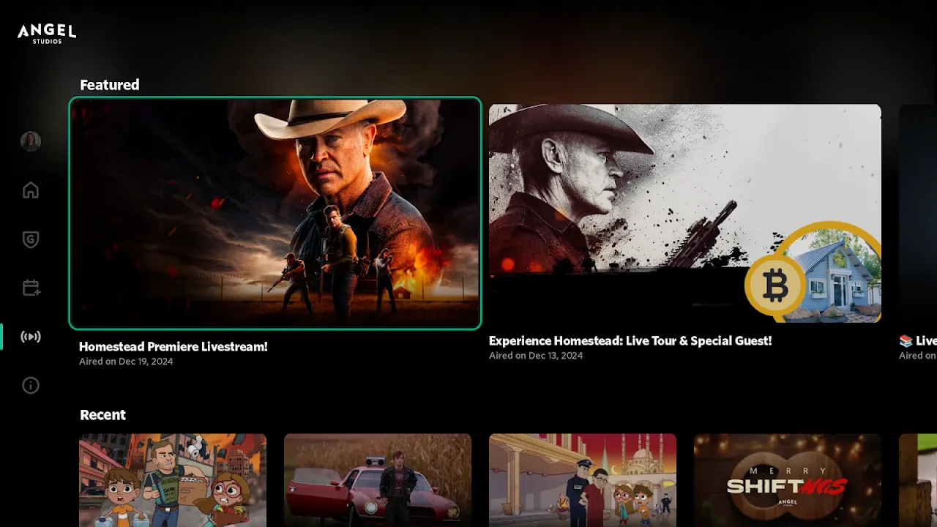This screenshot has height=527, width=937.
Task: Click the Angel Studios logo
Action: 47,33
